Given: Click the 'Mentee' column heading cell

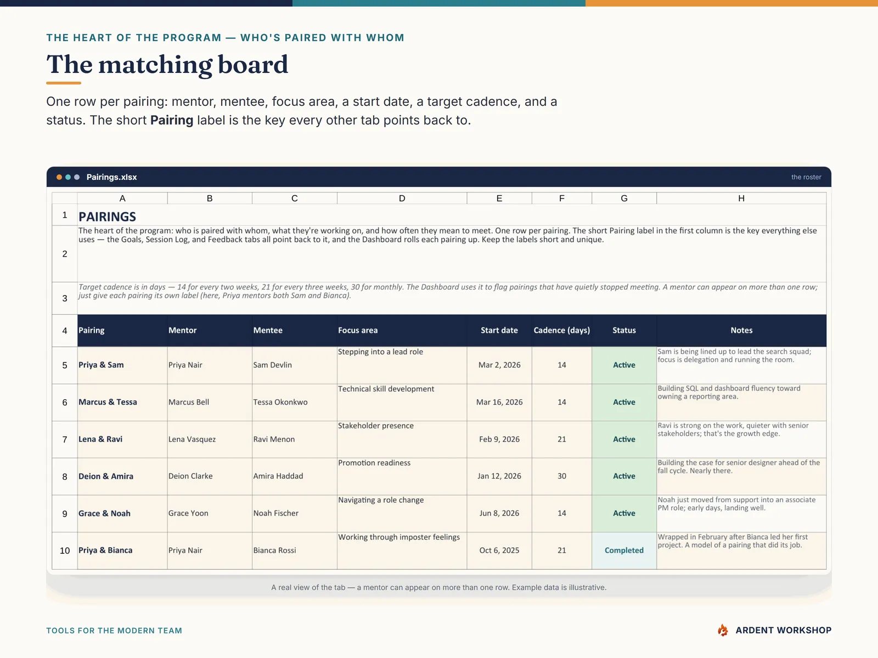Looking at the screenshot, I should [x=295, y=331].
